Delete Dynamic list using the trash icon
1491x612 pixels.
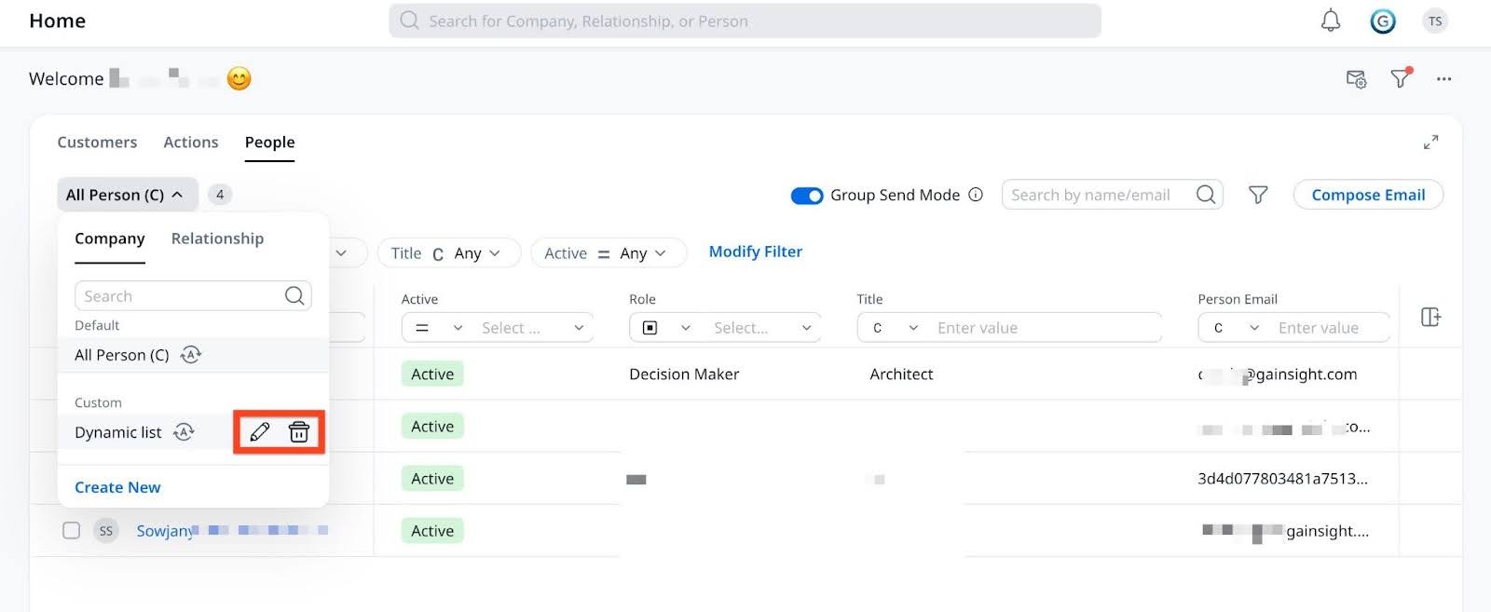click(x=298, y=431)
